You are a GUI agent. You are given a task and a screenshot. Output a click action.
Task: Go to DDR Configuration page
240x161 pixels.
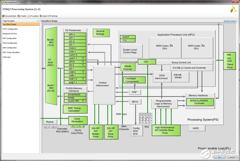click(x=10, y=48)
